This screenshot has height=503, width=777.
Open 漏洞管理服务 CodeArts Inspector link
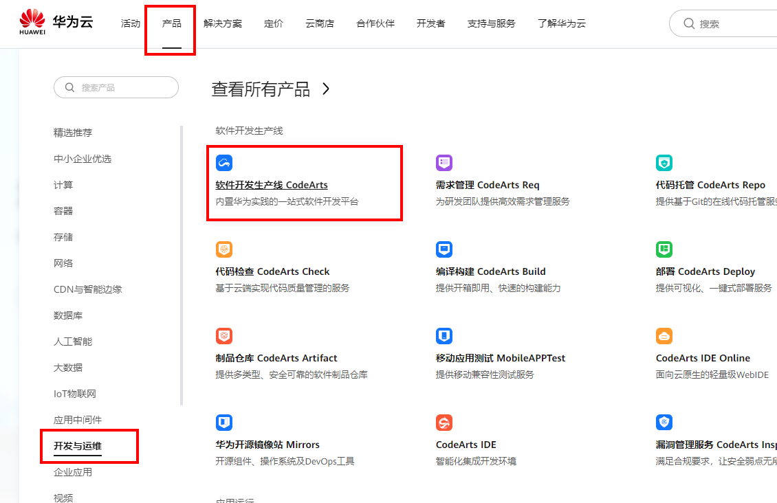716,445
